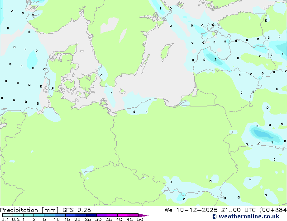287x221 pixels.
Task: Pick the 15–20 mm legend swatch
Action: [x=71, y=215]
